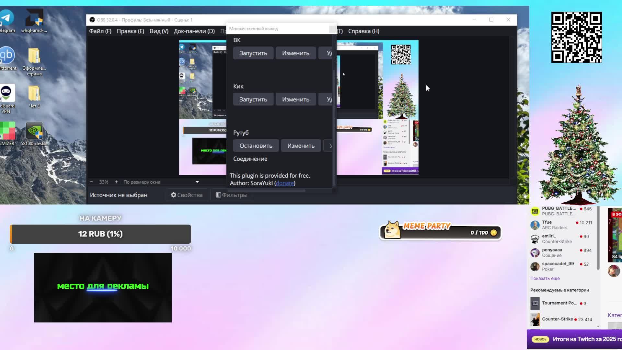Open Свойства with the gear icon
Viewport: 622px width, 350px height.
[x=187, y=195]
